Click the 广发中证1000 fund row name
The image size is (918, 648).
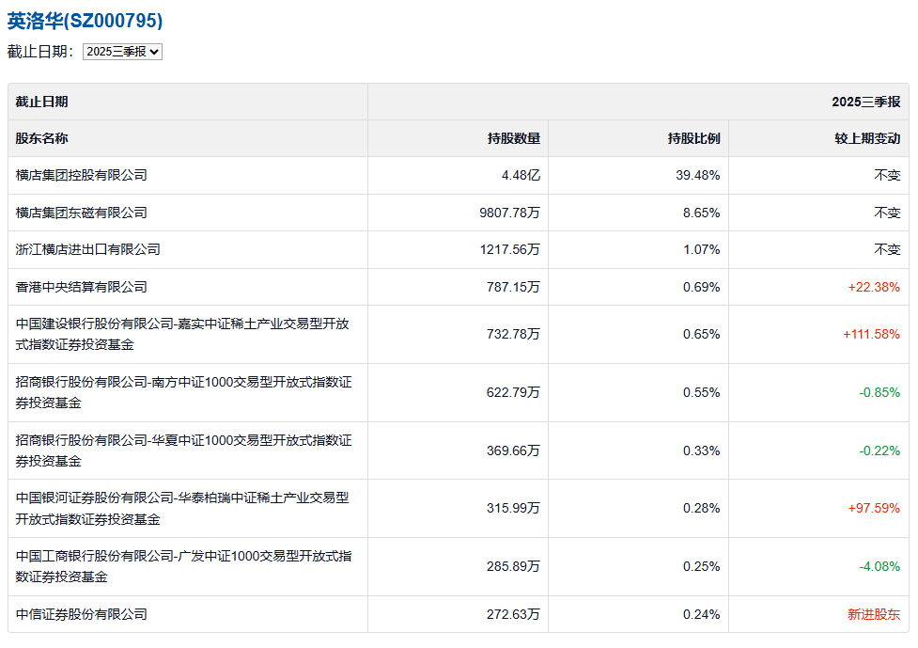(x=183, y=566)
